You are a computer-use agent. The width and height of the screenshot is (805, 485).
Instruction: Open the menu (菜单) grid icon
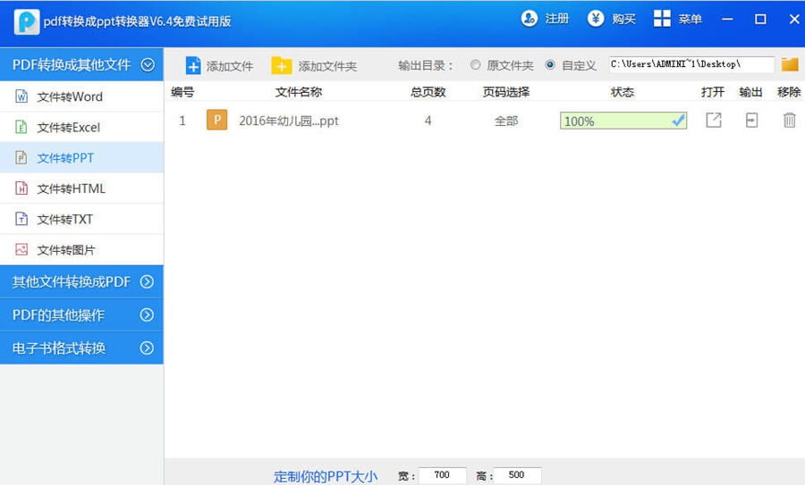(662, 19)
